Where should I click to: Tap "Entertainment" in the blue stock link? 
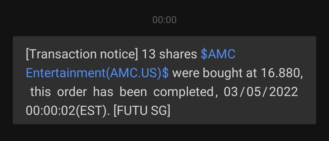click(x=66, y=73)
